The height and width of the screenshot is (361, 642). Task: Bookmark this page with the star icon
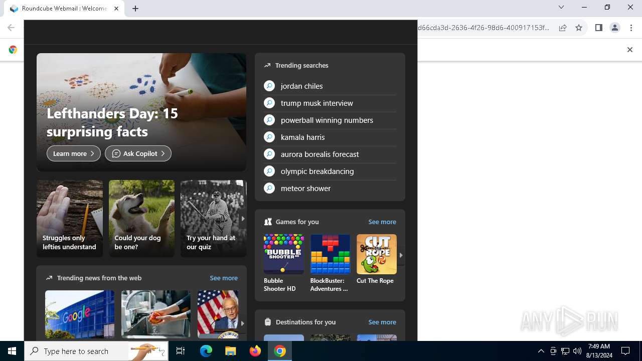(x=579, y=28)
